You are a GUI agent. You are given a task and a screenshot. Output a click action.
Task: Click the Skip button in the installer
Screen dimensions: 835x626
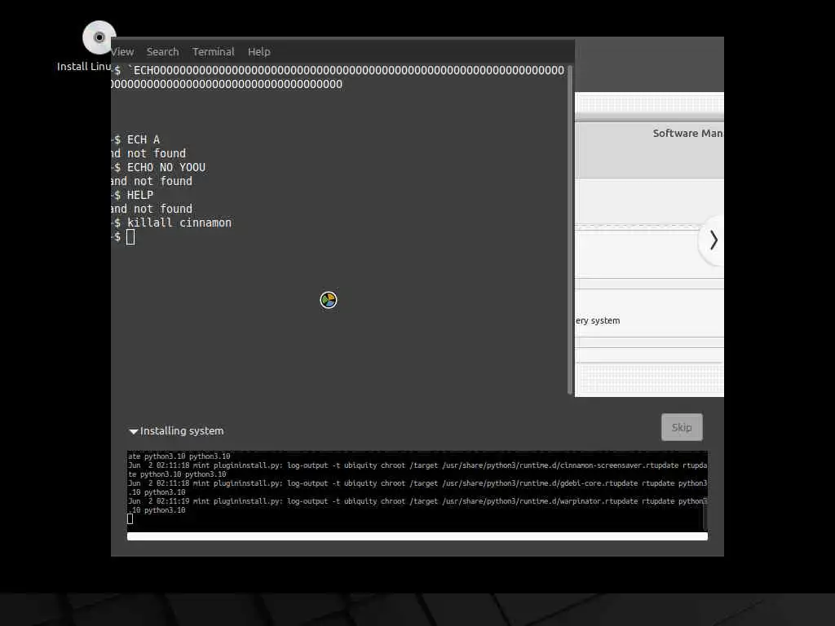682,427
